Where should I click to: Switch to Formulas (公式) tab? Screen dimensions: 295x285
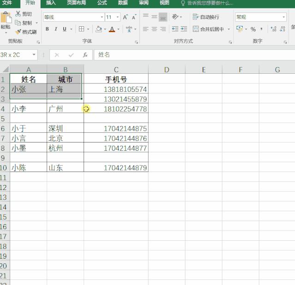pyautogui.click(x=102, y=3)
